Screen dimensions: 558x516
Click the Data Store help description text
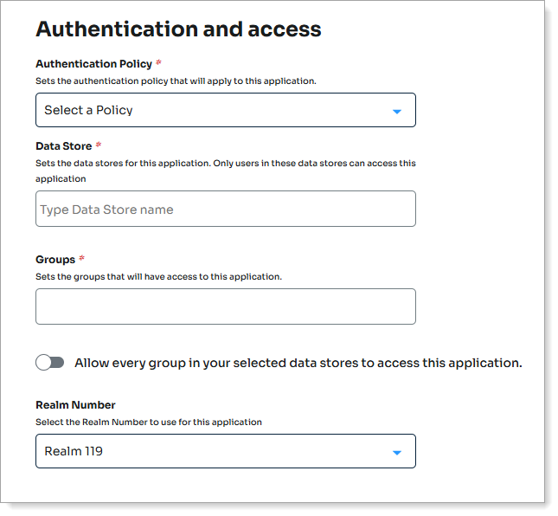click(x=225, y=163)
